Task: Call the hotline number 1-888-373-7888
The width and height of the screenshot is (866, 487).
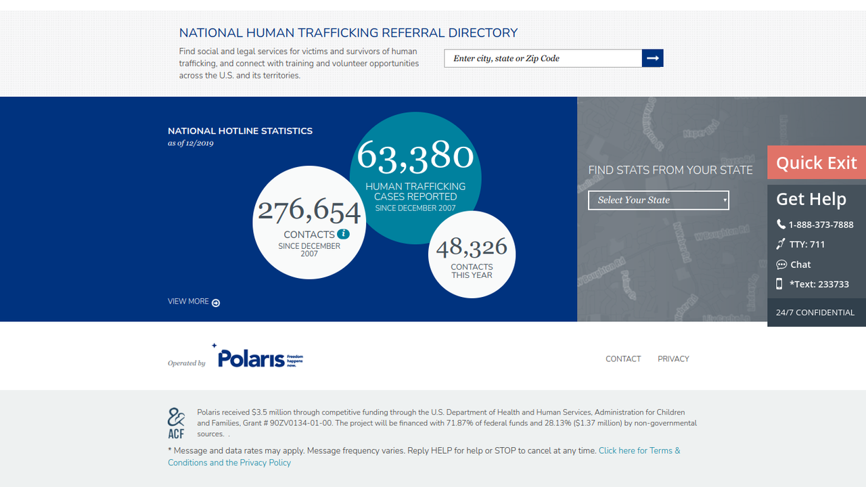Action: (x=821, y=225)
